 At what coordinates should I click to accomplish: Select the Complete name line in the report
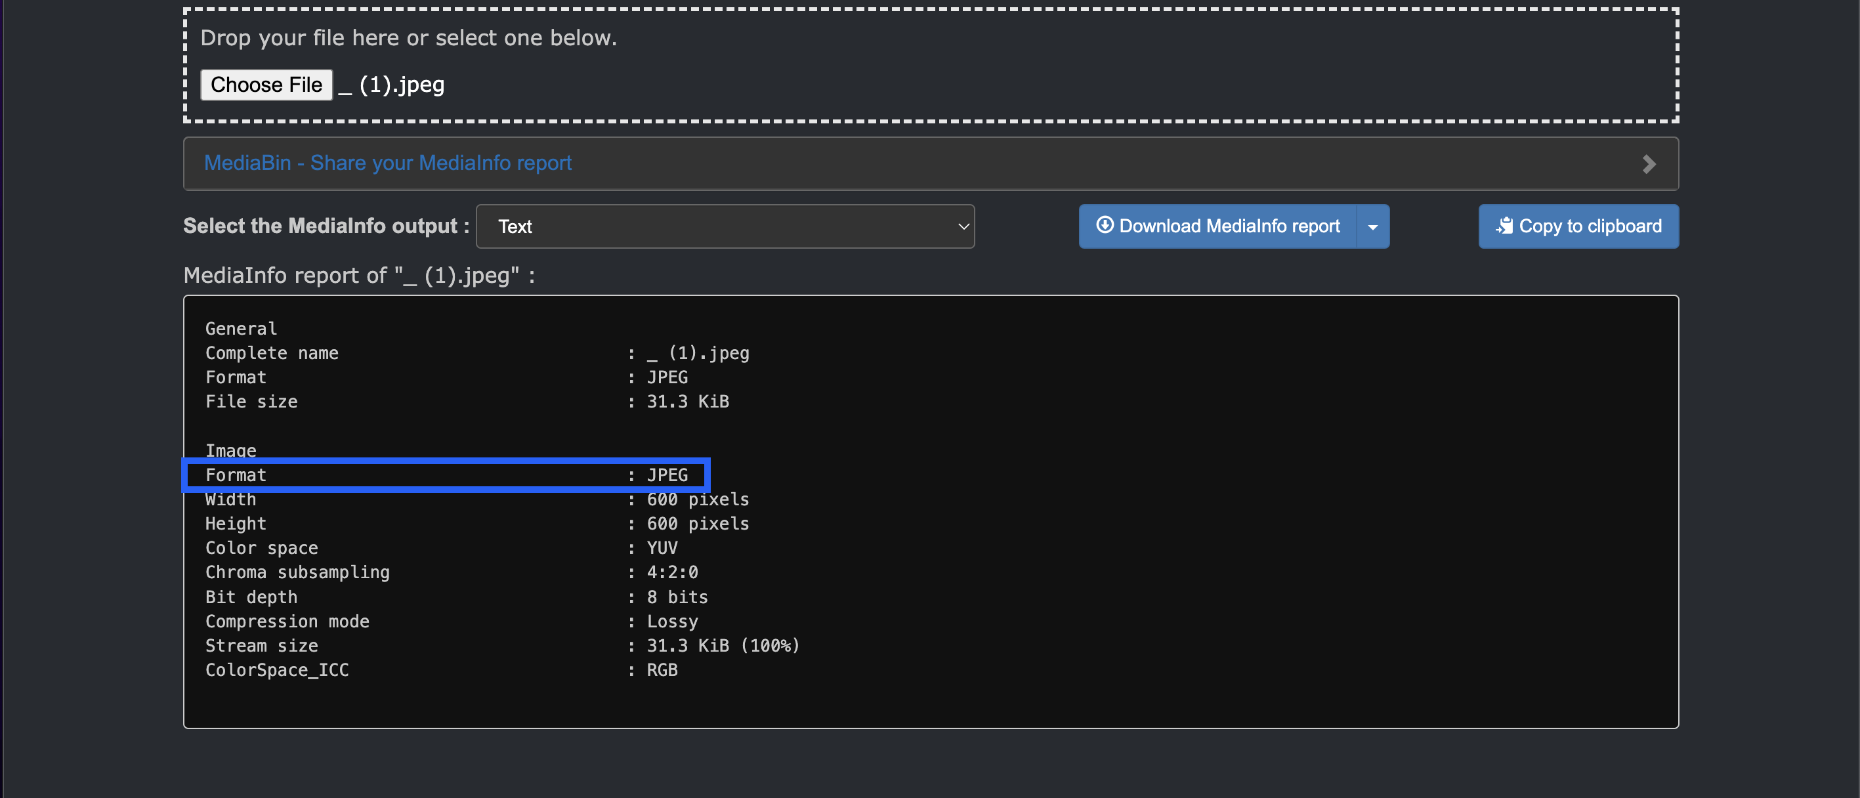[x=476, y=353]
